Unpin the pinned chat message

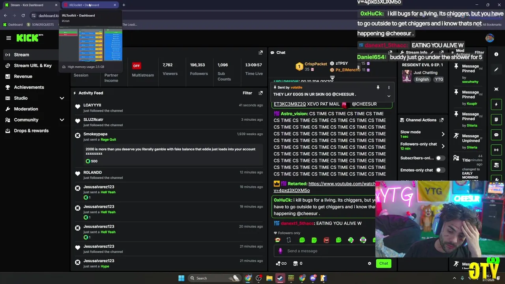pyautogui.click(x=378, y=88)
